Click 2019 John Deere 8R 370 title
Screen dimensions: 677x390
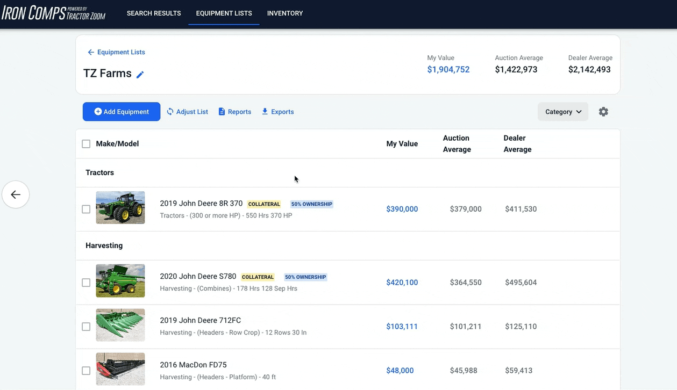pyautogui.click(x=201, y=204)
